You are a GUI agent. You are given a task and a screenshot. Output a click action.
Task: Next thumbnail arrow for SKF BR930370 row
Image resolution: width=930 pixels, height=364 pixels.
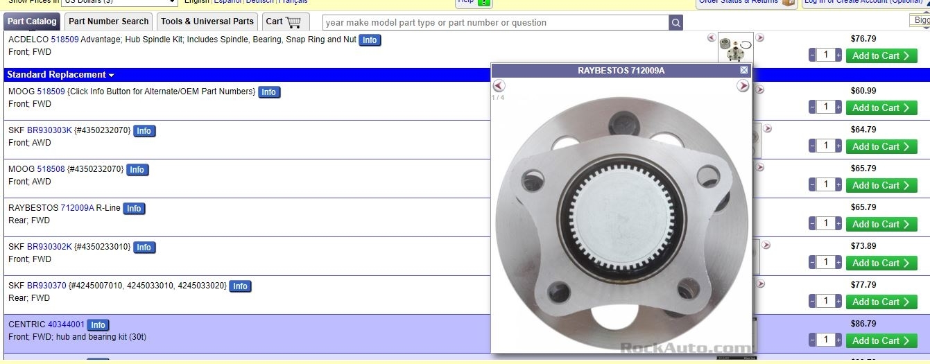pyautogui.click(x=761, y=284)
